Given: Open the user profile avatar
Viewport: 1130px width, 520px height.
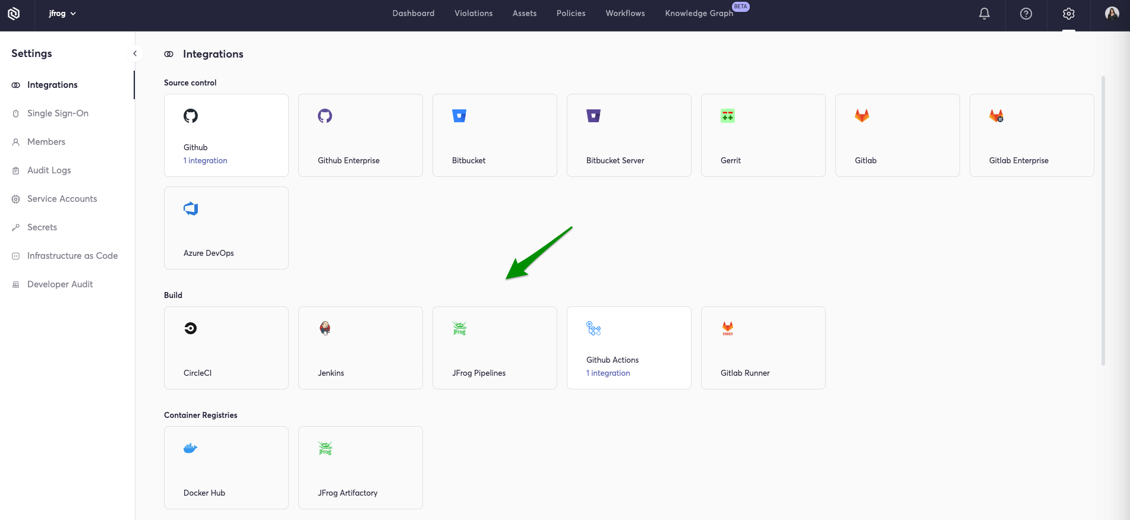Looking at the screenshot, I should pos(1112,14).
